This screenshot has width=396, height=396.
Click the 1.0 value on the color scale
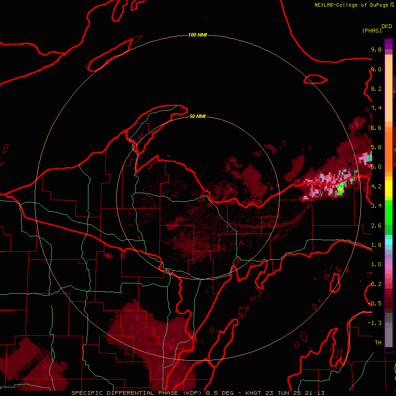click(x=376, y=264)
